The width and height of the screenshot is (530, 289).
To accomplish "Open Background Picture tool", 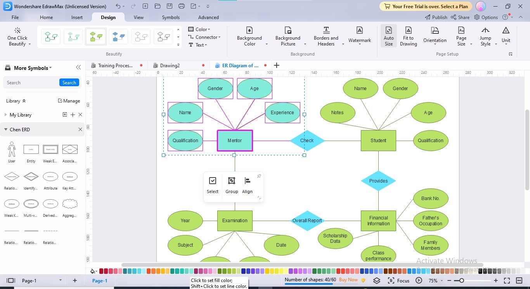I will click(288, 37).
